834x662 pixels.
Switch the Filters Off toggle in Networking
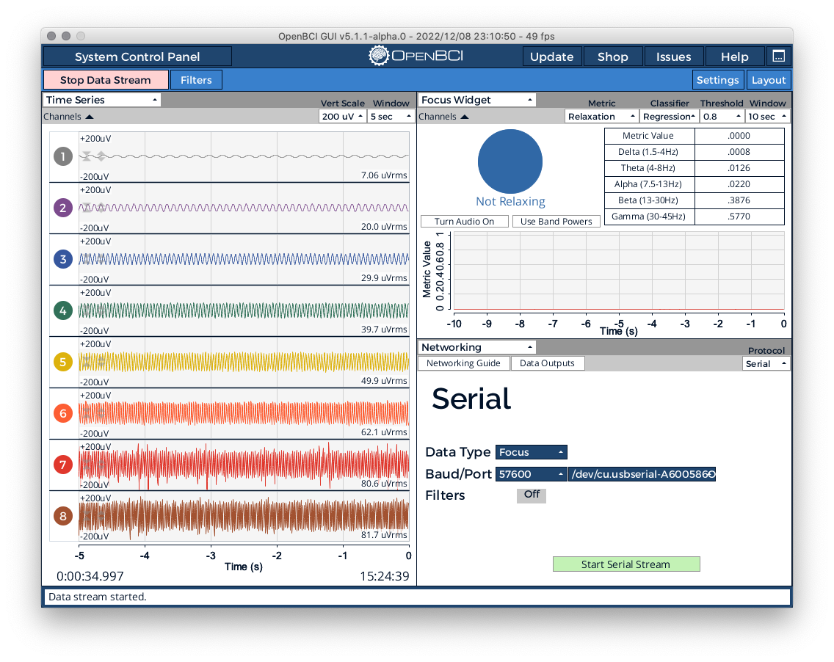(532, 495)
